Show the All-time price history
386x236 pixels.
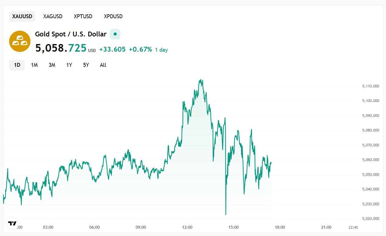coord(103,65)
